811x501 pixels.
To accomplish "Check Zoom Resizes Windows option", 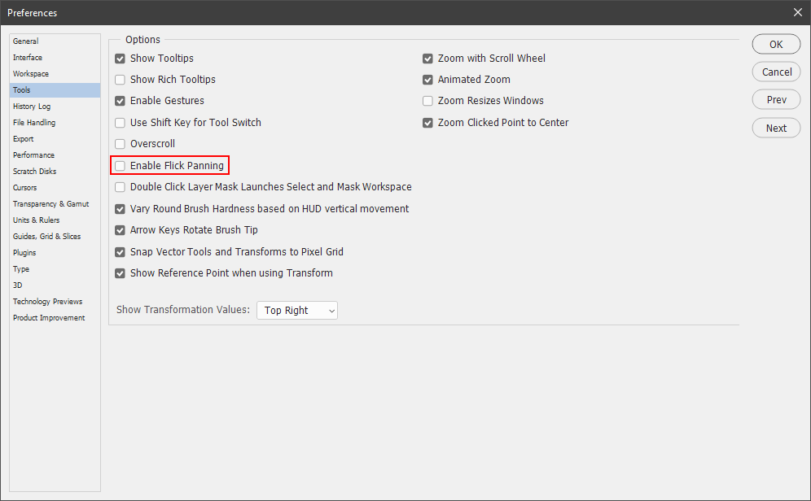I will pos(427,101).
